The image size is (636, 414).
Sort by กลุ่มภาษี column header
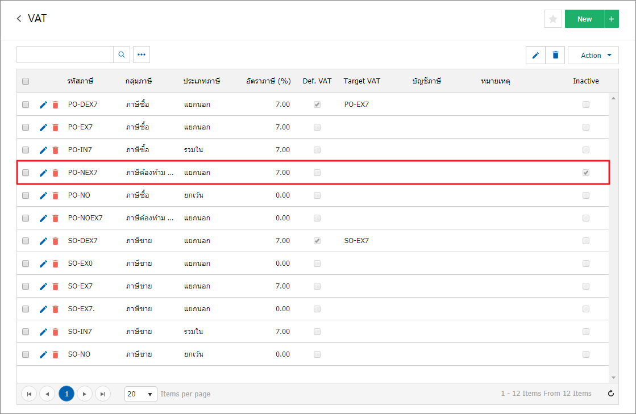[x=139, y=81]
